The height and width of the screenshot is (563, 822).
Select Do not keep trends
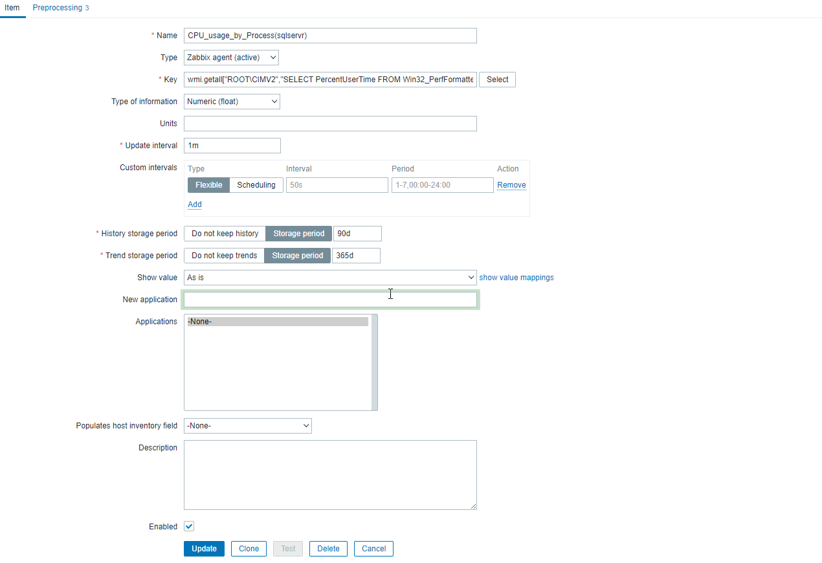click(x=224, y=256)
